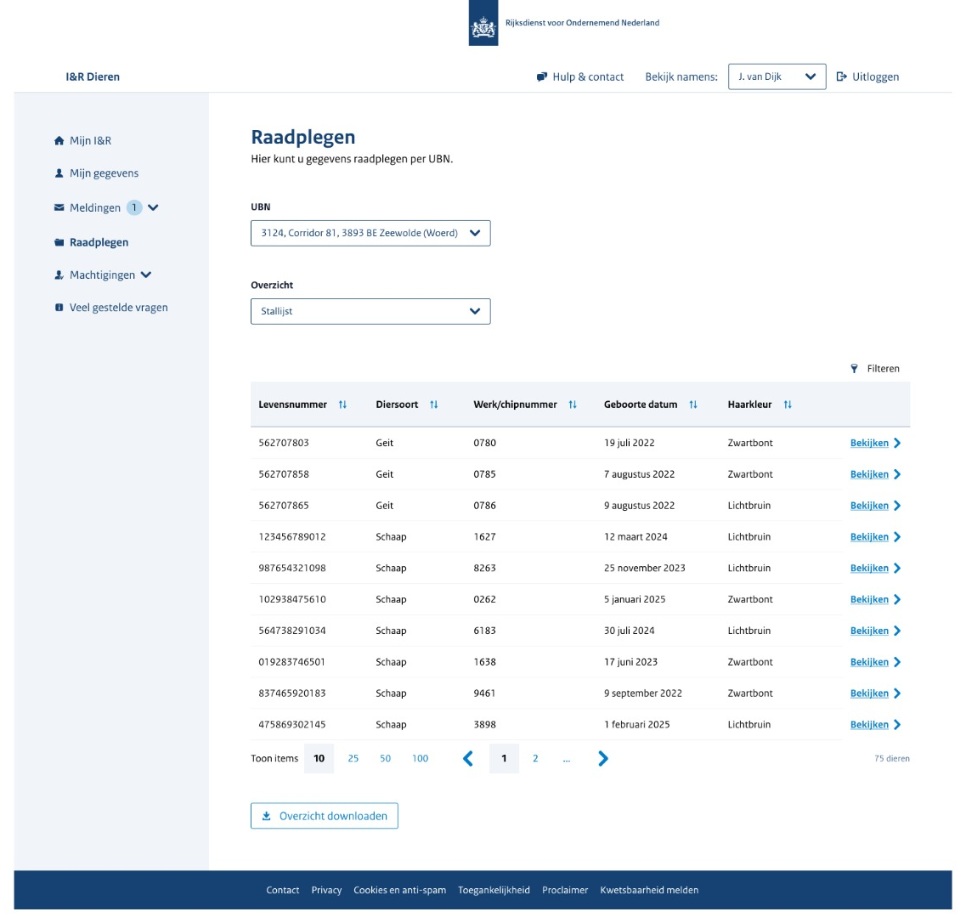Click the filter funnel icon
Viewport: 966px width, 923px height.
[854, 369]
